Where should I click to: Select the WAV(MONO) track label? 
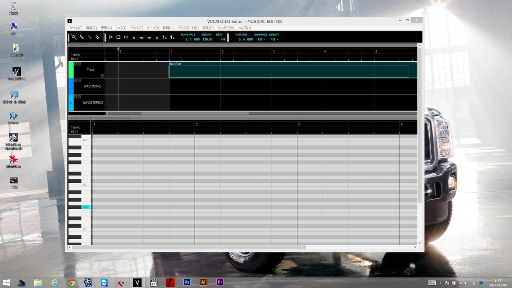93,86
